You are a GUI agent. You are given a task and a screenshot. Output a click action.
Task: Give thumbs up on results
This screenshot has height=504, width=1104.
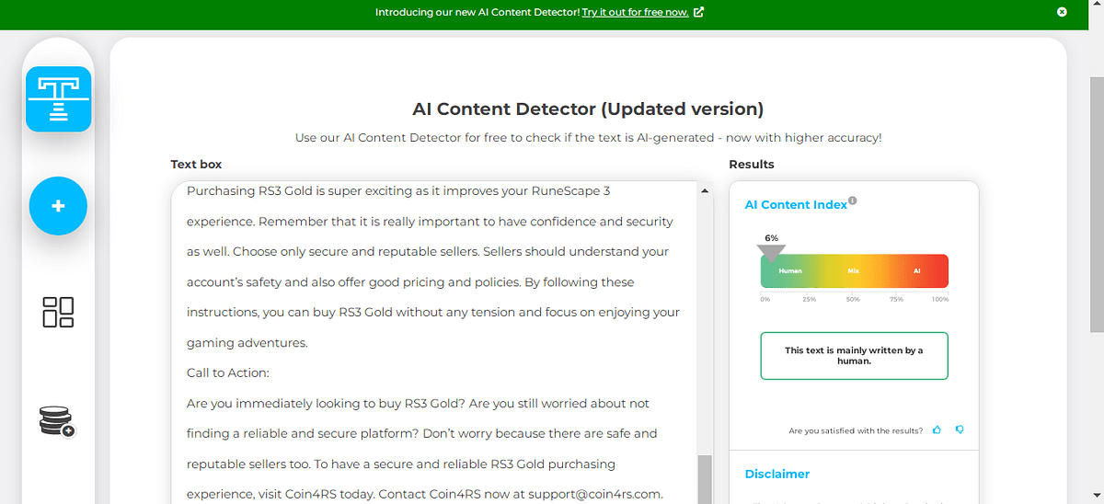point(937,430)
